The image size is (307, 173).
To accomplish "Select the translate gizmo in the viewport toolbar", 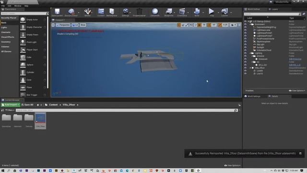I will pos(179,25).
